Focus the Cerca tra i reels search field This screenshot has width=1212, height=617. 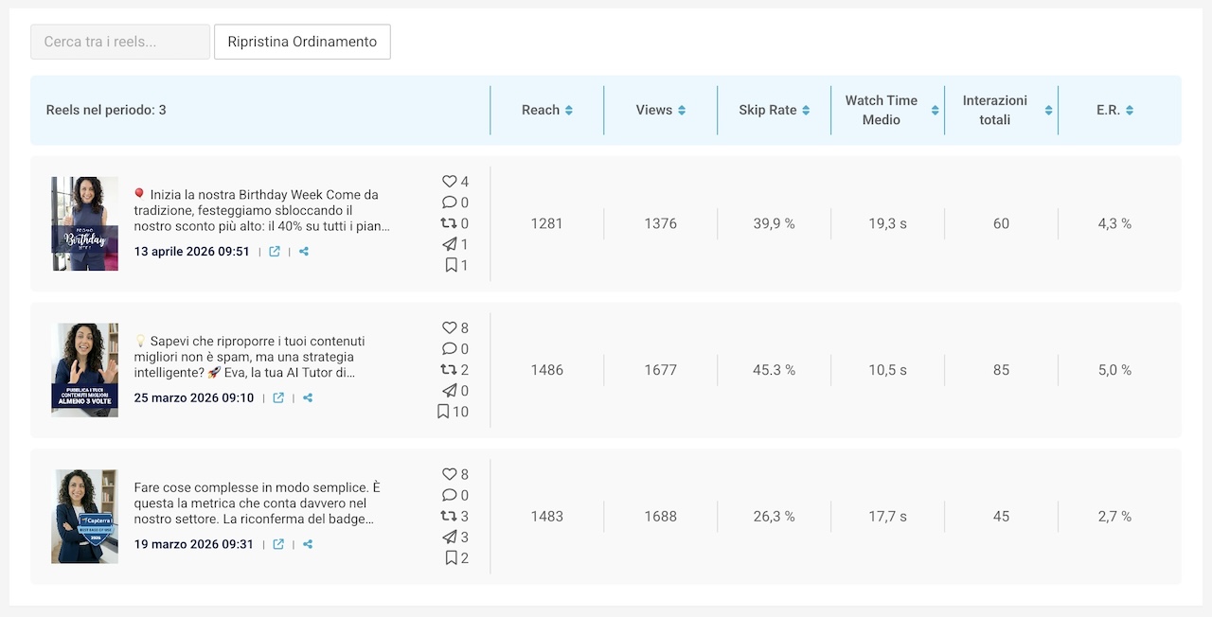(x=120, y=42)
